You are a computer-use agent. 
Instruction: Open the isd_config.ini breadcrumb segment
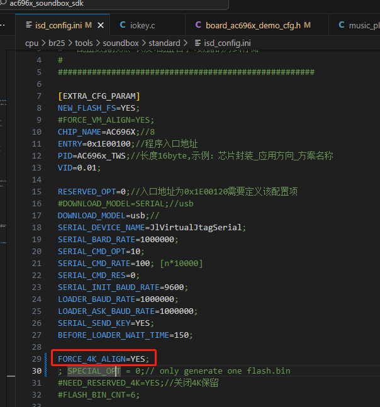227,43
